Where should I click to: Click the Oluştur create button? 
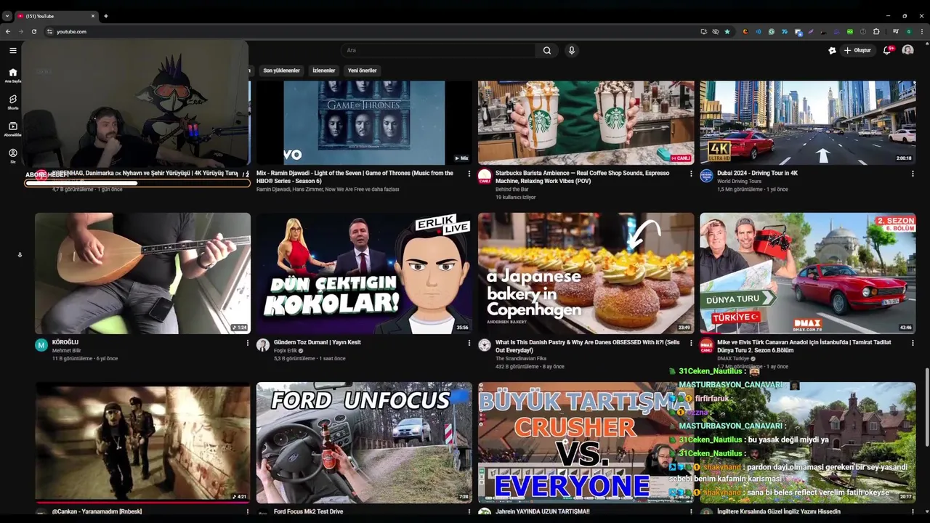click(x=857, y=50)
